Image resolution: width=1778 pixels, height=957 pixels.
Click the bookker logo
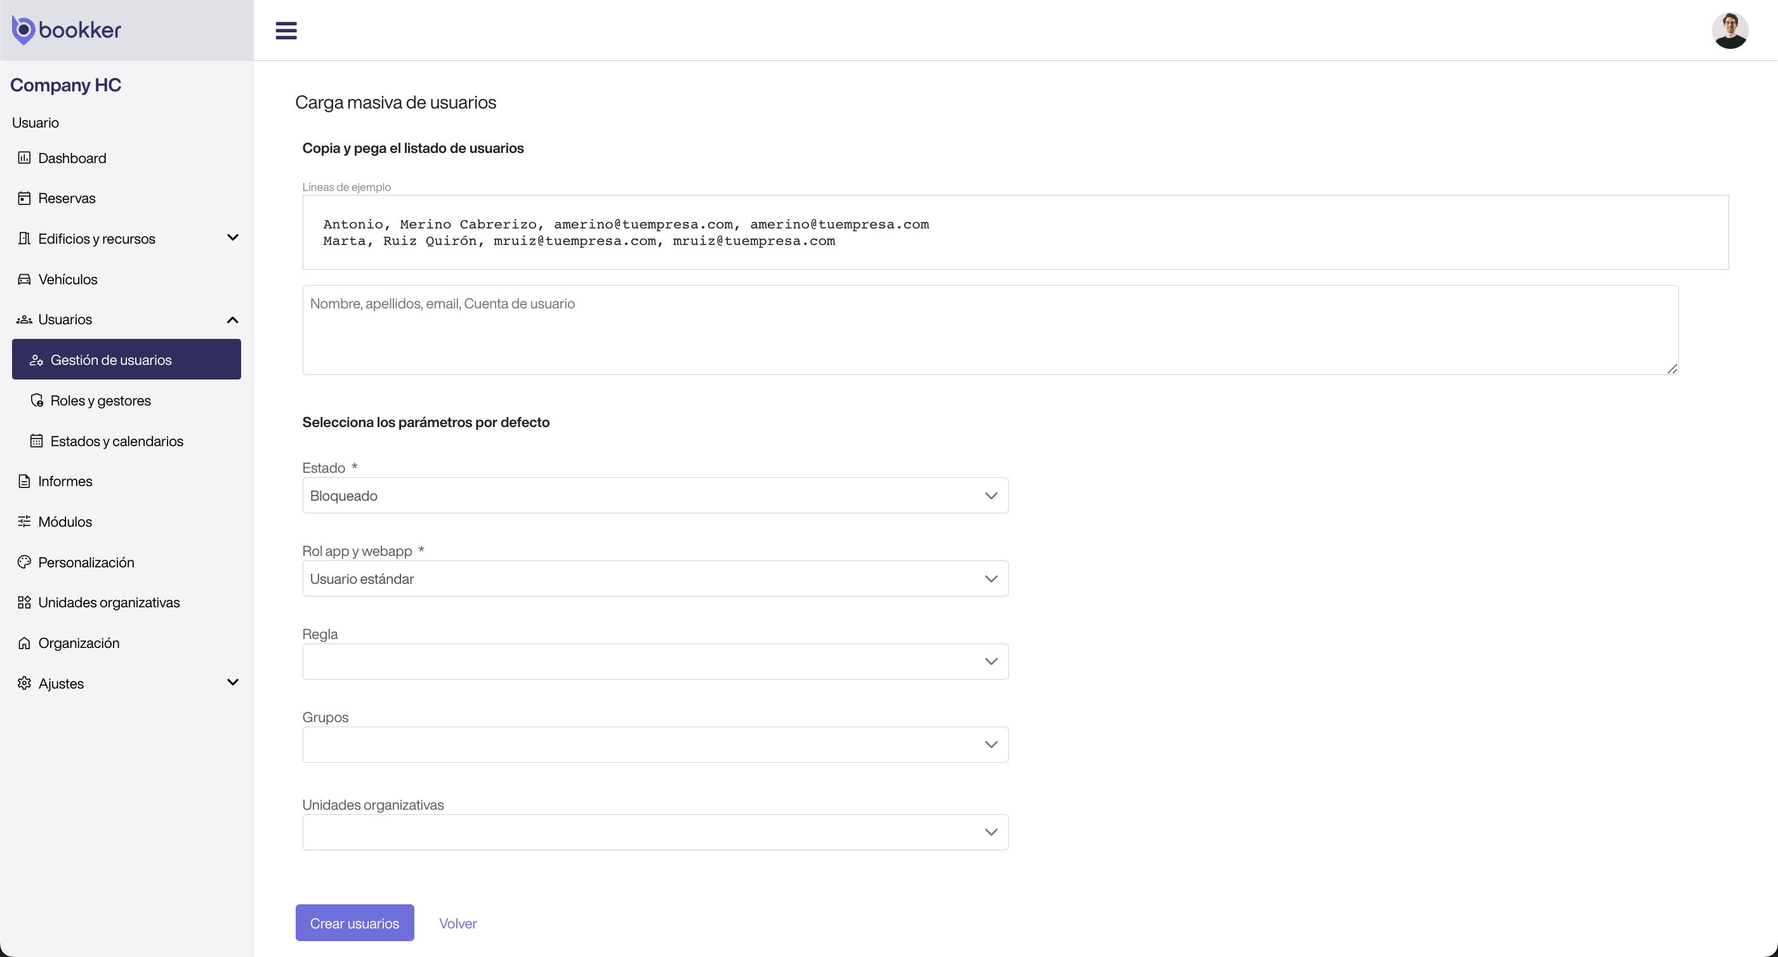pos(66,30)
